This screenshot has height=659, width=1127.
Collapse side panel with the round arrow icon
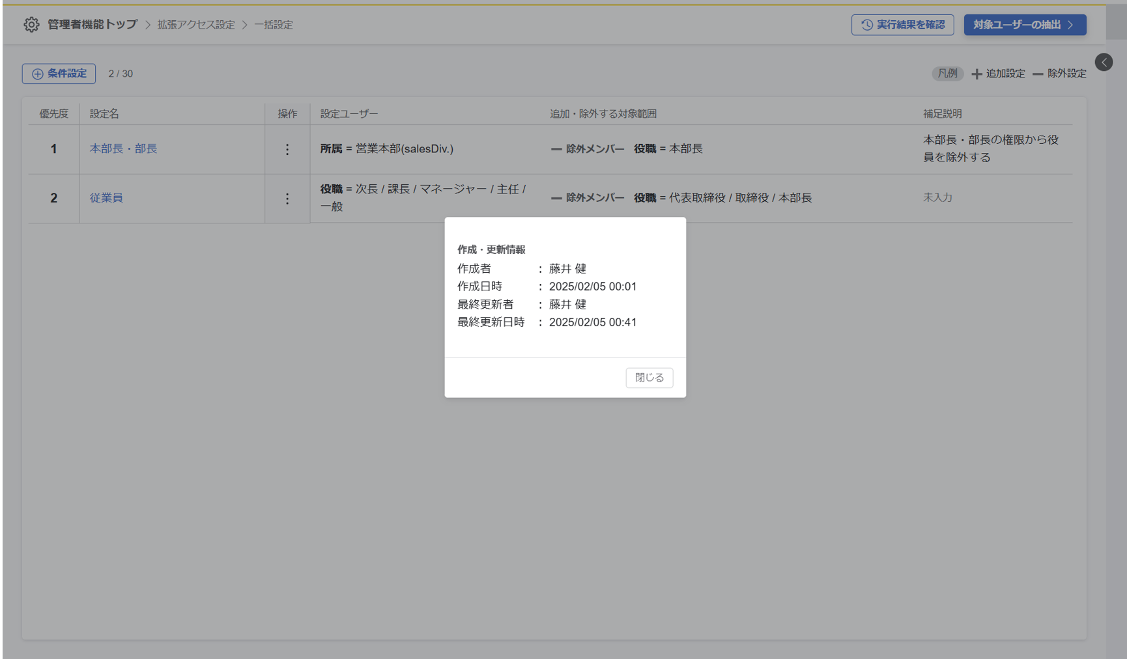click(x=1104, y=63)
